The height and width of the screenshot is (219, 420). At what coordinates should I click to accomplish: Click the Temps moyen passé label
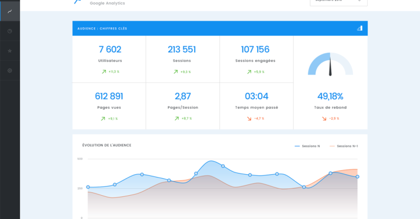(x=257, y=107)
